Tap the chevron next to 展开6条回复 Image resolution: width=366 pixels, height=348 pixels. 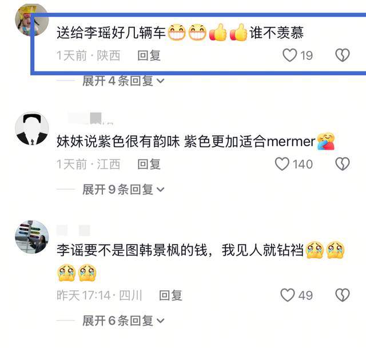[160, 321]
